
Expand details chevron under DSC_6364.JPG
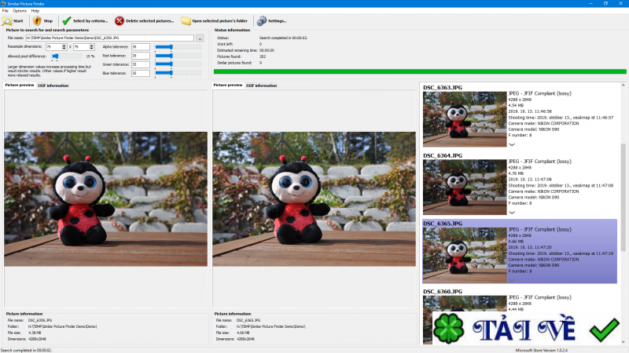[x=512, y=212]
